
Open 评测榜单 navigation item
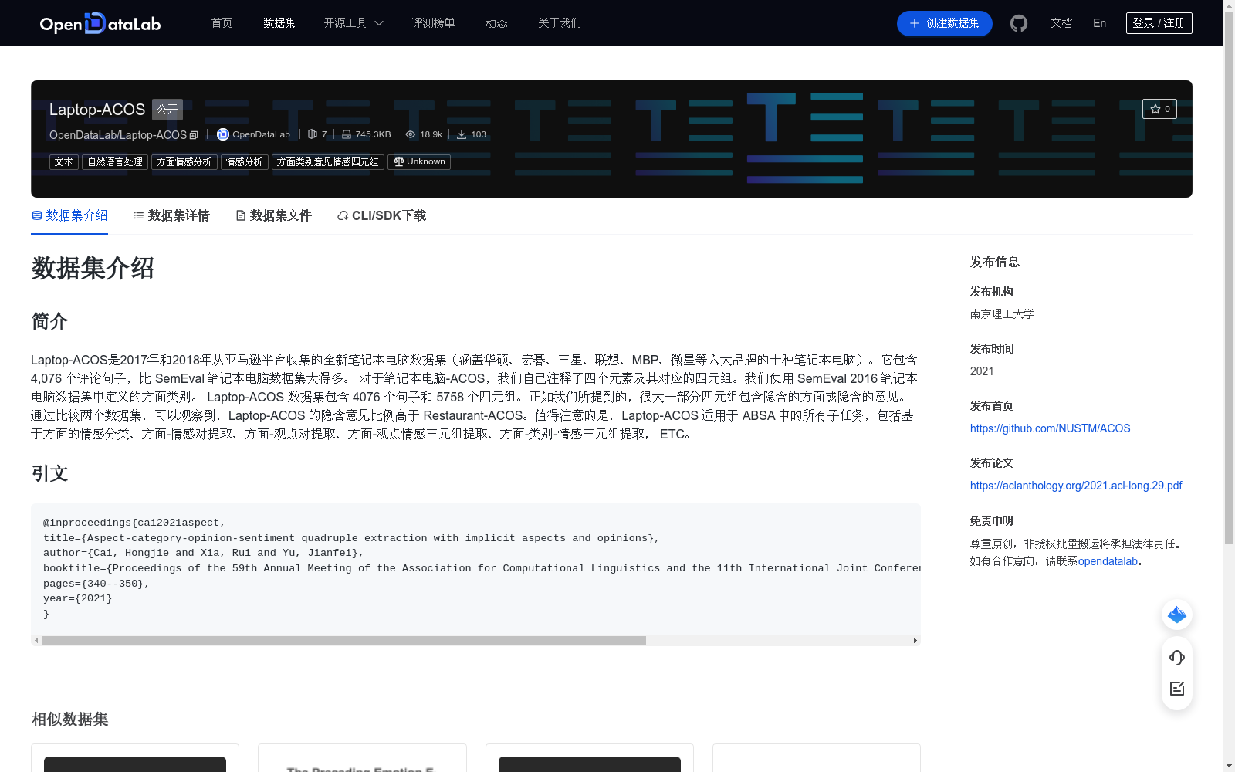(x=433, y=23)
